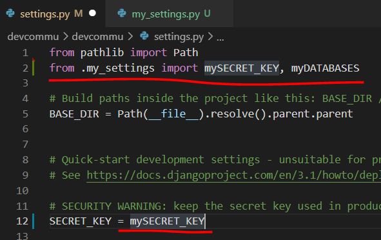Viewport: 381px width, 240px height.
Task: Click the unsaved dot on settings.py tab
Action: click(92, 13)
